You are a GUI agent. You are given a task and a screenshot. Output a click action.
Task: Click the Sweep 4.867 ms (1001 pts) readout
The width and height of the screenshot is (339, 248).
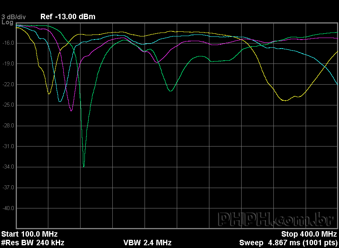(x=288, y=243)
